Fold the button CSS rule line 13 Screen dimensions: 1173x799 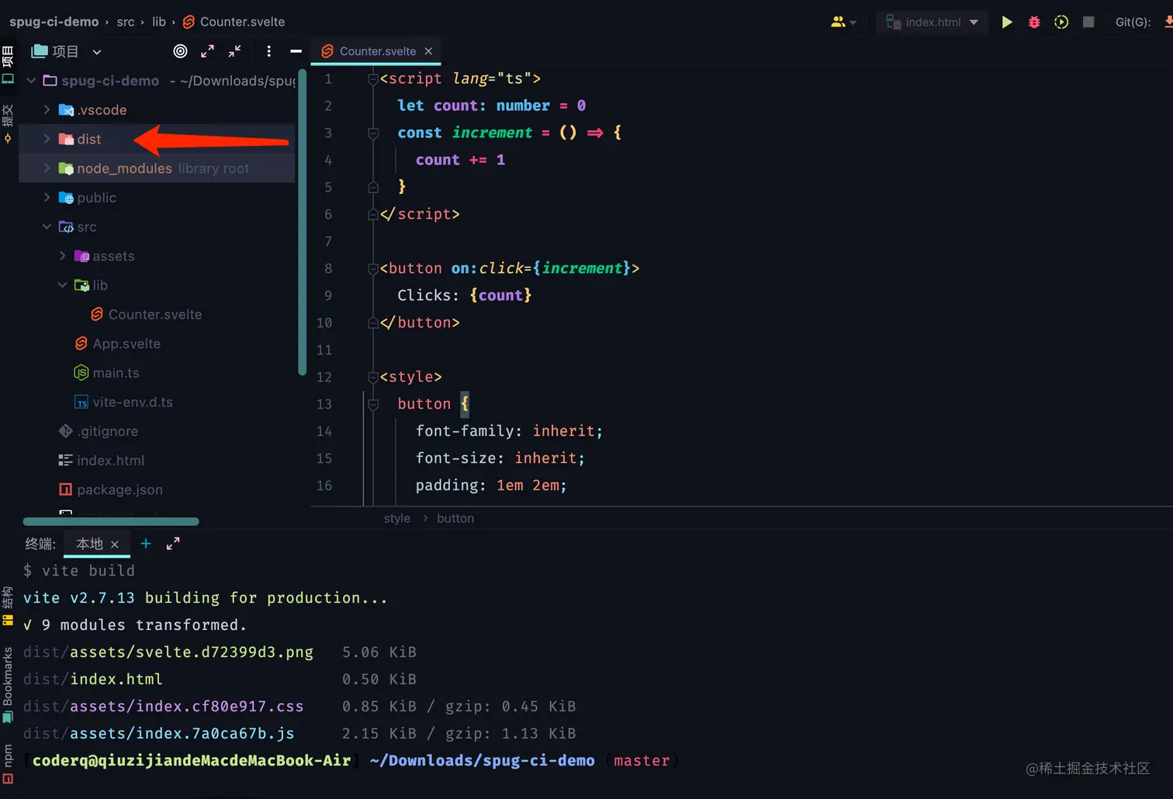click(x=373, y=404)
